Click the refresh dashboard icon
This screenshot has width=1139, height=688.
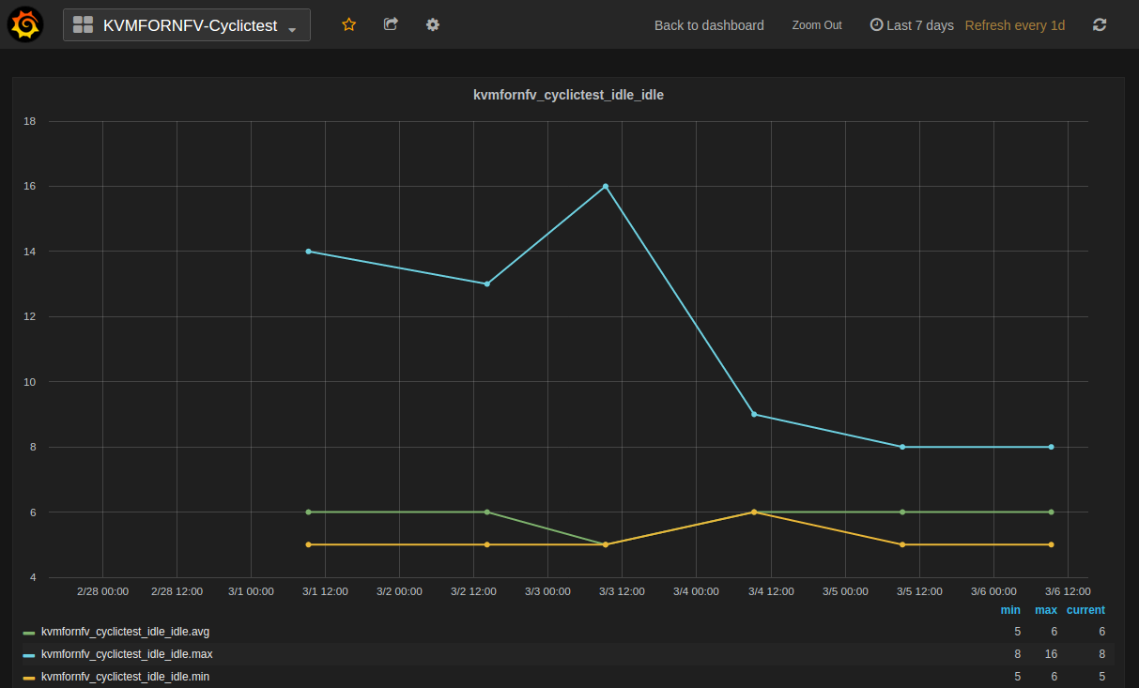[1100, 25]
